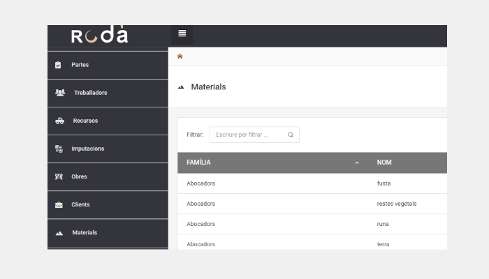Click the Clients briefcase icon

point(59,204)
